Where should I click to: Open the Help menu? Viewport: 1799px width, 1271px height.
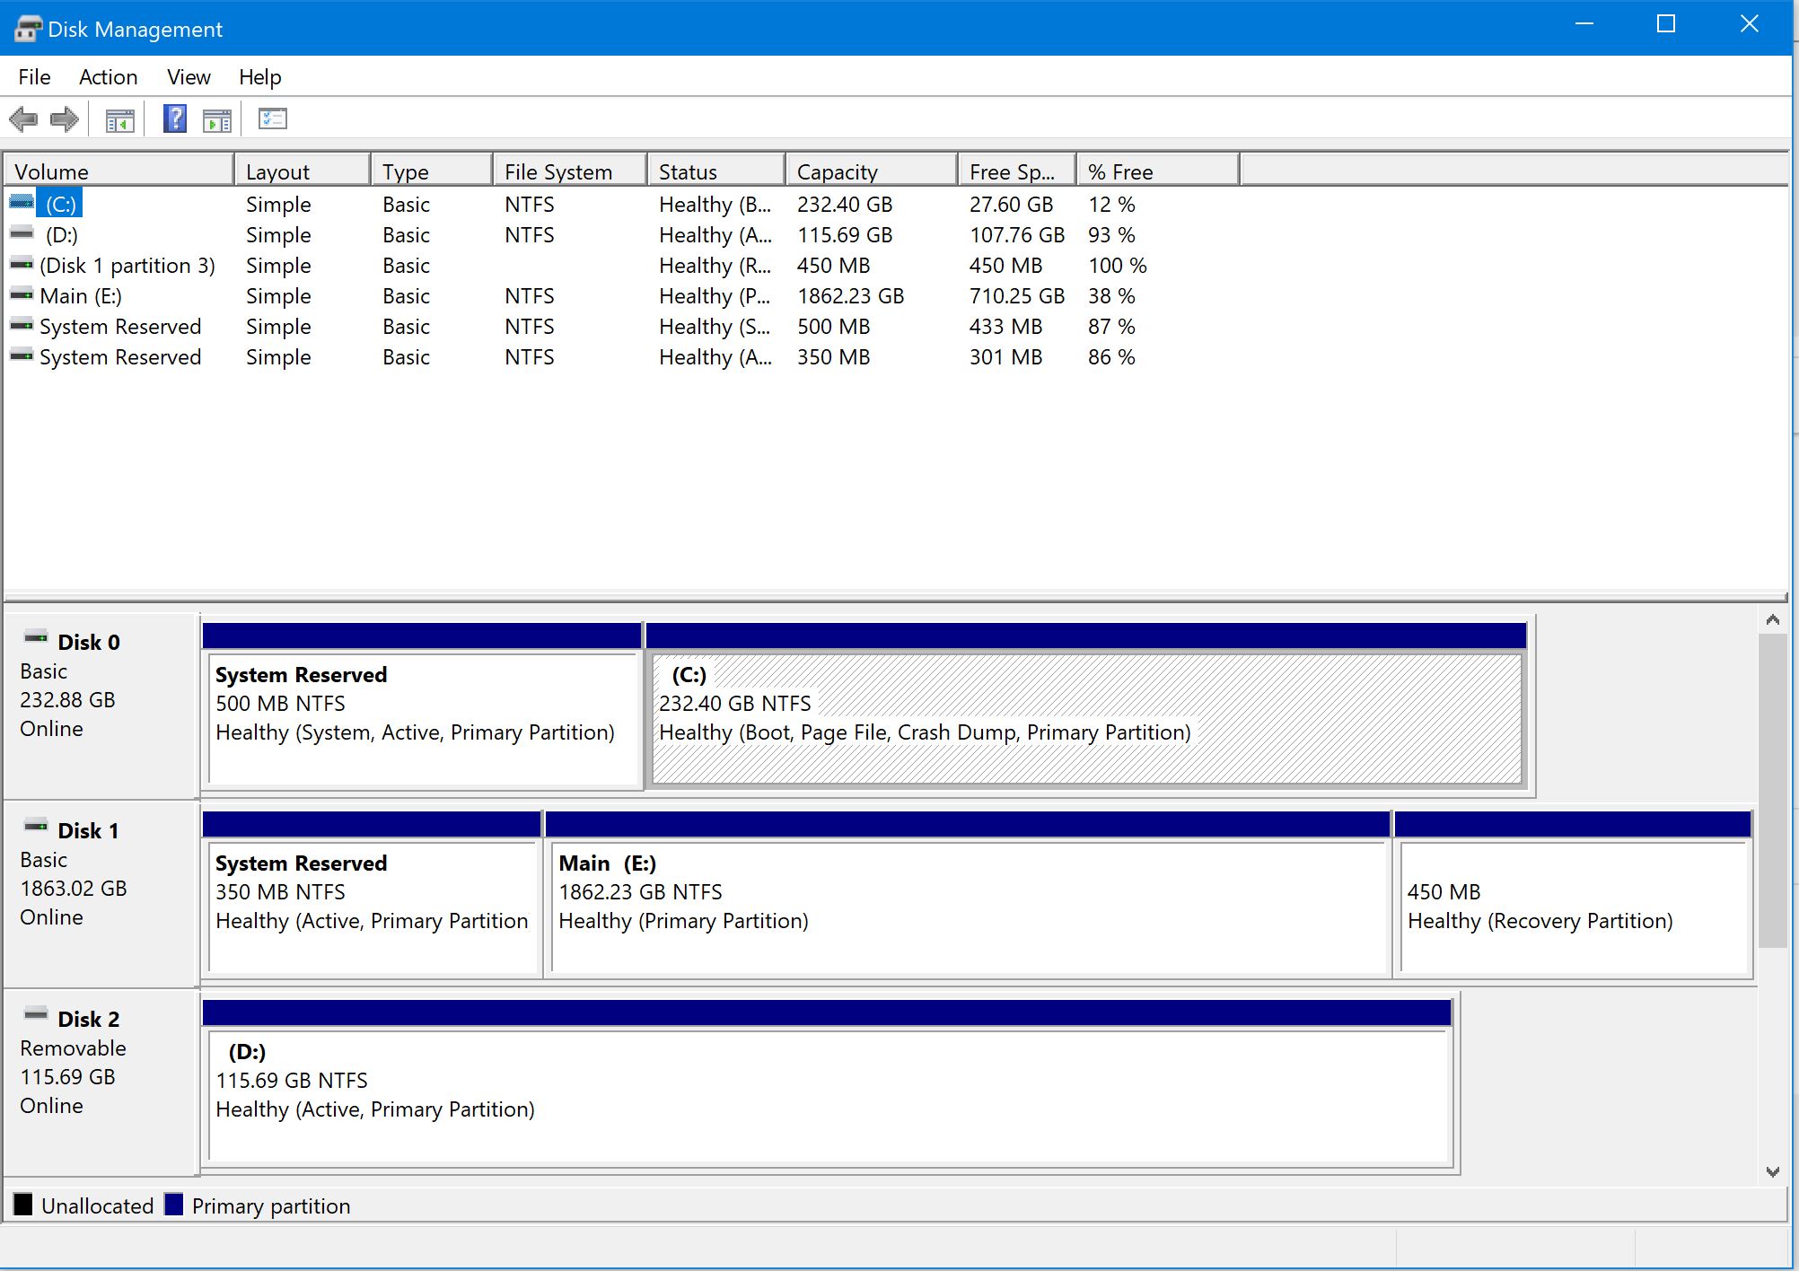259,77
